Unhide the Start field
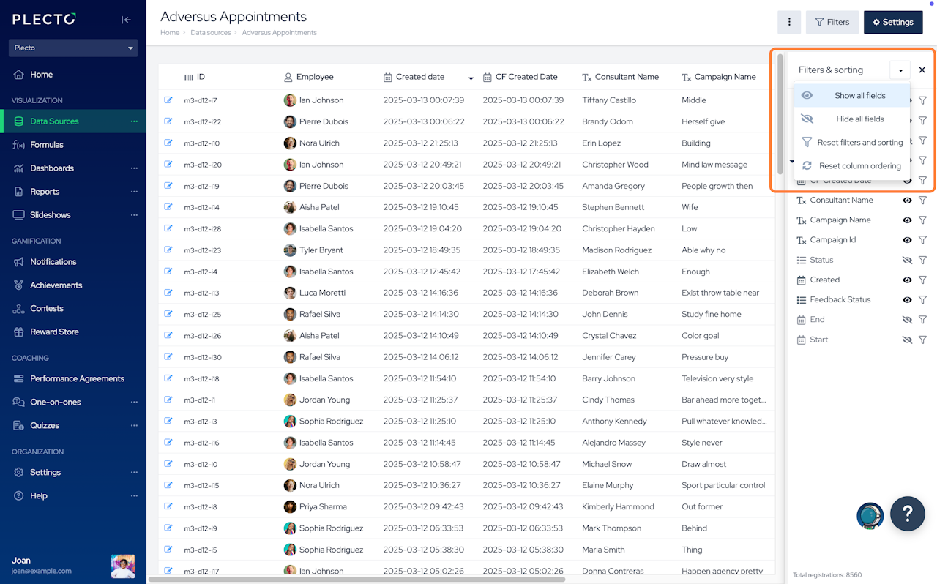The width and height of the screenshot is (937, 584). point(907,340)
